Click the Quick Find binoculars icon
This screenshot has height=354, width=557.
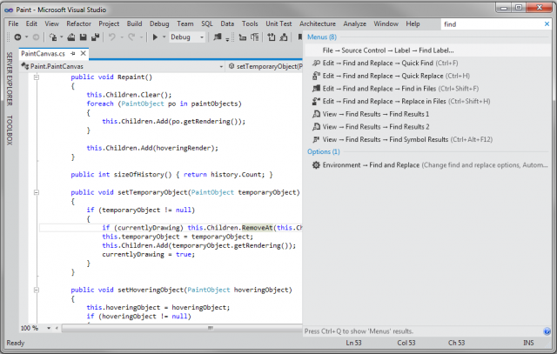point(316,63)
